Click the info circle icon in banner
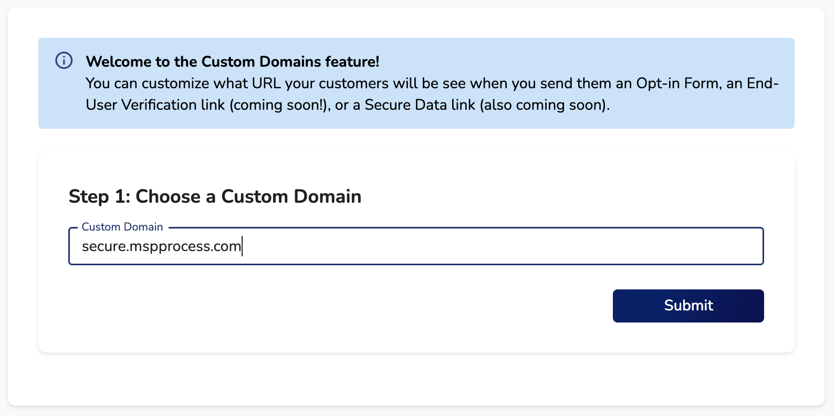This screenshot has width=835, height=416. (64, 60)
